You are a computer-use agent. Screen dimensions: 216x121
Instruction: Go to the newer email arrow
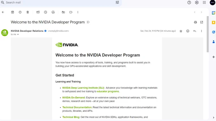tap(195, 12)
